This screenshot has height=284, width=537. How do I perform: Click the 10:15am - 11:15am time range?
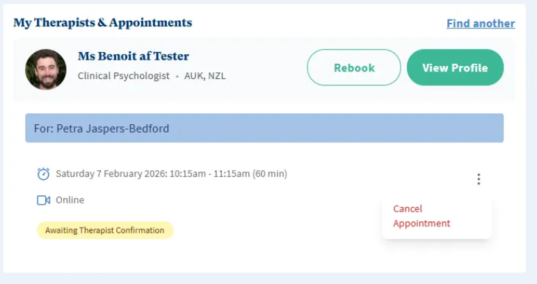[x=208, y=174]
